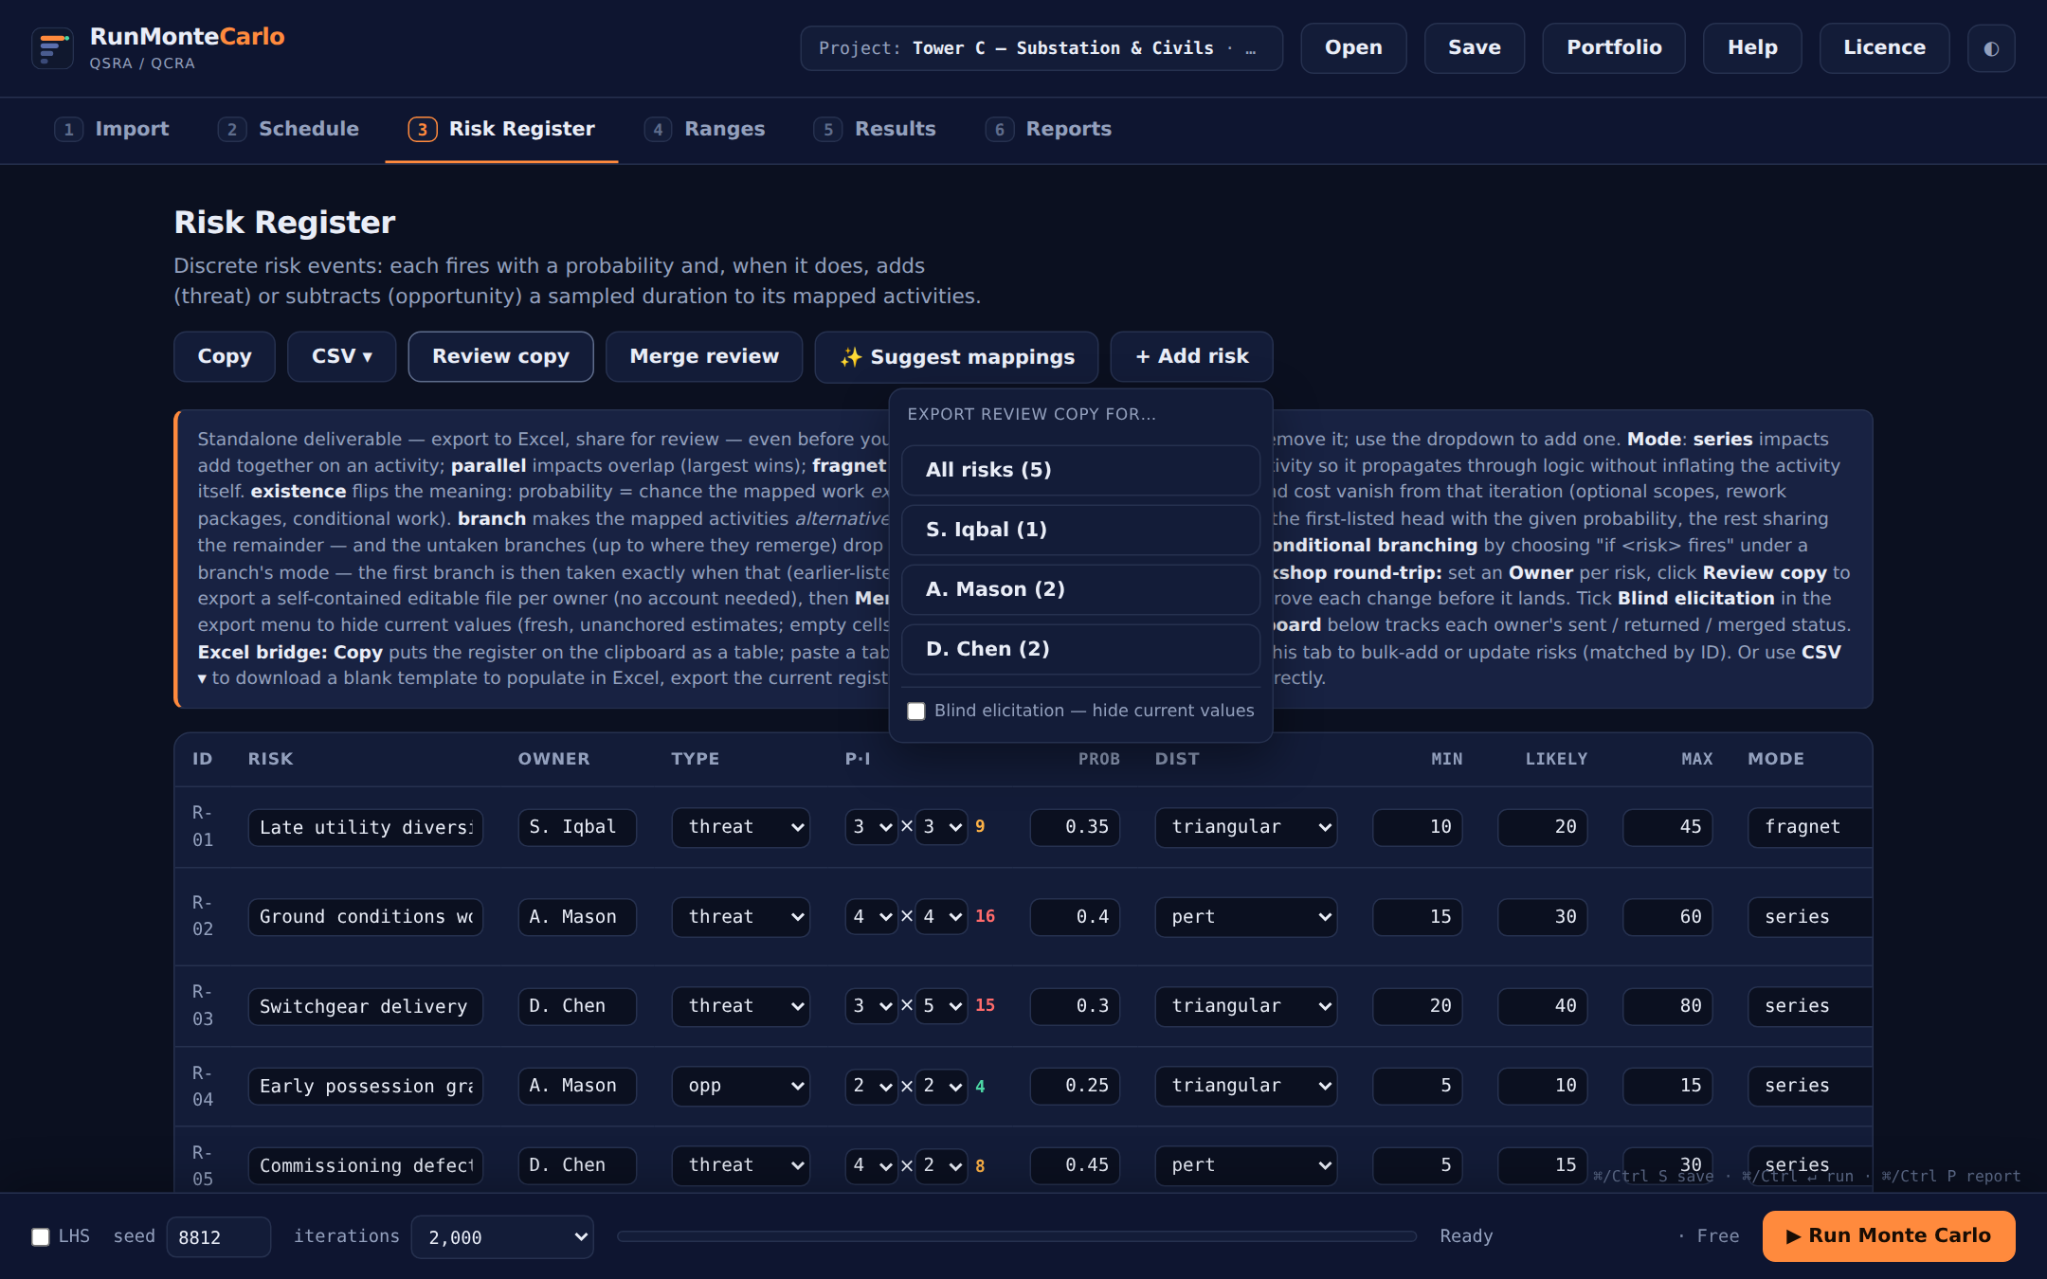Viewport: 2047px width, 1279px height.
Task: Change R-02 impact score dropdown
Action: (x=941, y=917)
